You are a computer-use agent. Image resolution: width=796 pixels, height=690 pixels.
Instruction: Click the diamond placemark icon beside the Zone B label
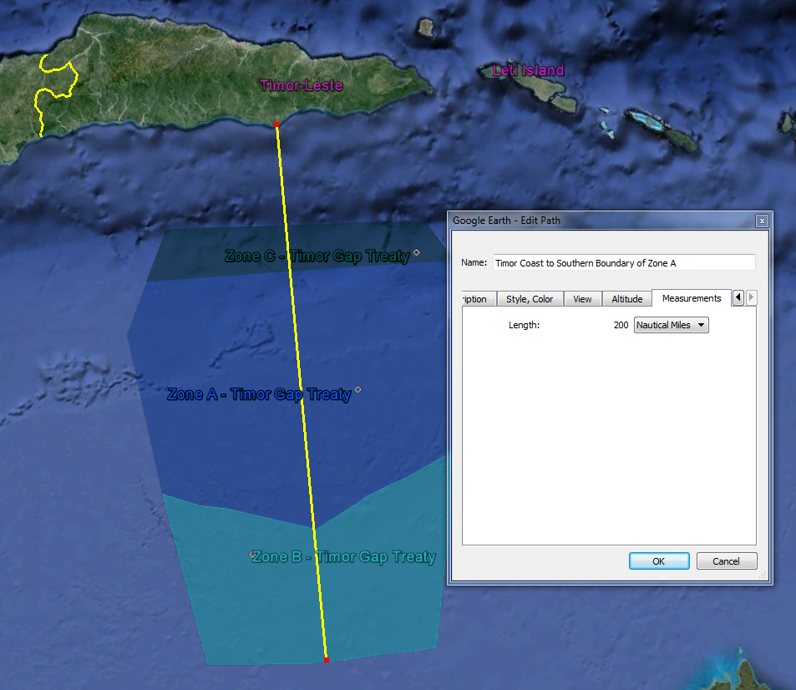tap(252, 554)
